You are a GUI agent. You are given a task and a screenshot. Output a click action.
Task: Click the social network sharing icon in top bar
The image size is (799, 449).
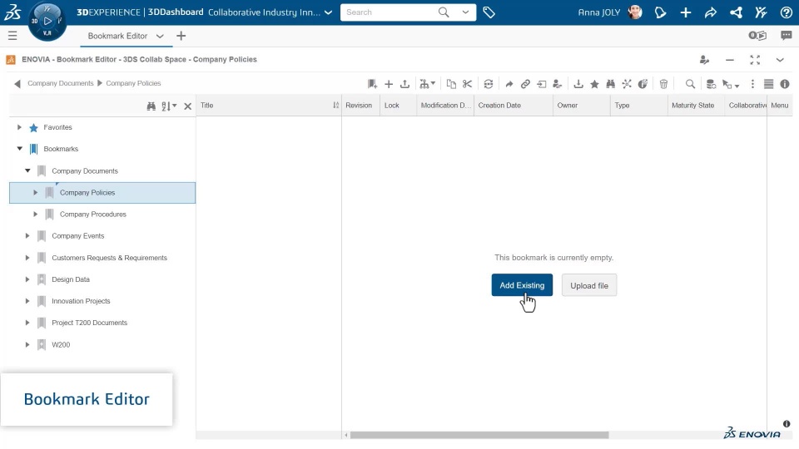[736, 12]
